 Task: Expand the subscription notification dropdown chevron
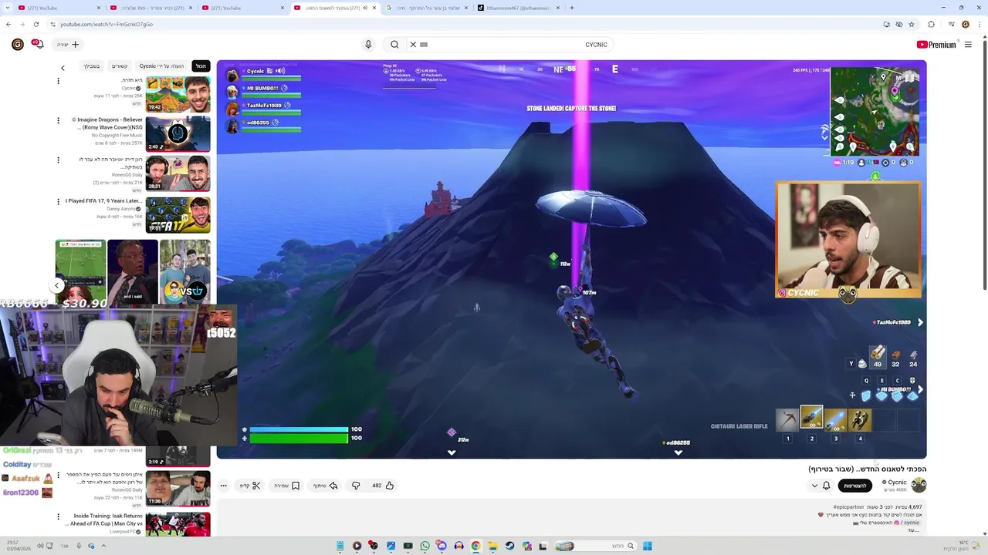tap(814, 486)
